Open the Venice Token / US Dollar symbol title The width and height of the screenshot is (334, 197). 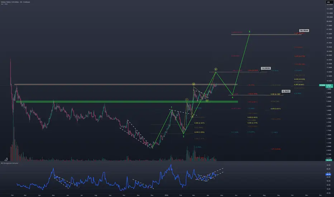point(15,2)
